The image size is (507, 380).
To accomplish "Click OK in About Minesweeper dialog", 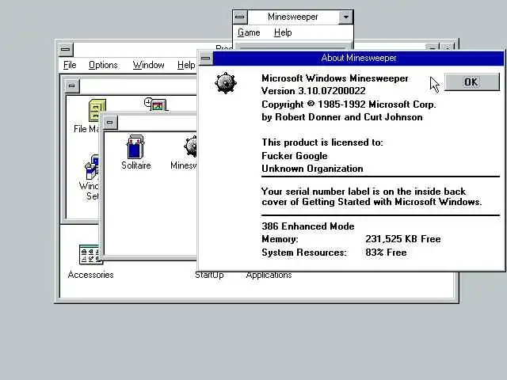I will point(472,82).
